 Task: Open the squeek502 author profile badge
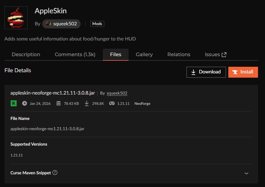tap(62, 24)
